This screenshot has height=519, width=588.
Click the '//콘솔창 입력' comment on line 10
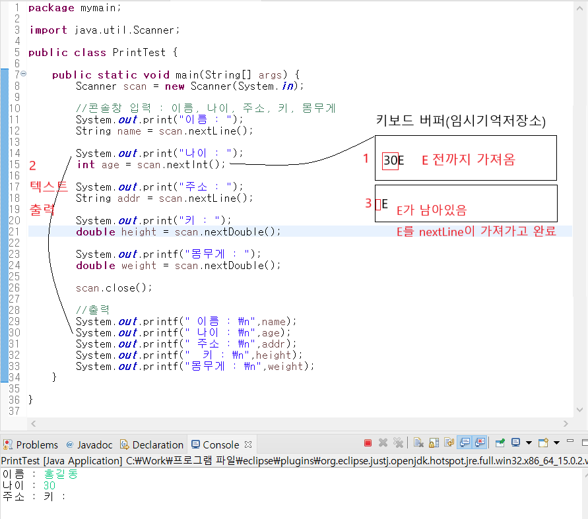(x=206, y=108)
